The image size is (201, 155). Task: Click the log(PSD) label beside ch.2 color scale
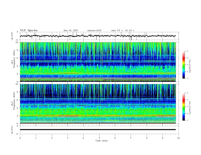pyautogui.click(x=190, y=108)
